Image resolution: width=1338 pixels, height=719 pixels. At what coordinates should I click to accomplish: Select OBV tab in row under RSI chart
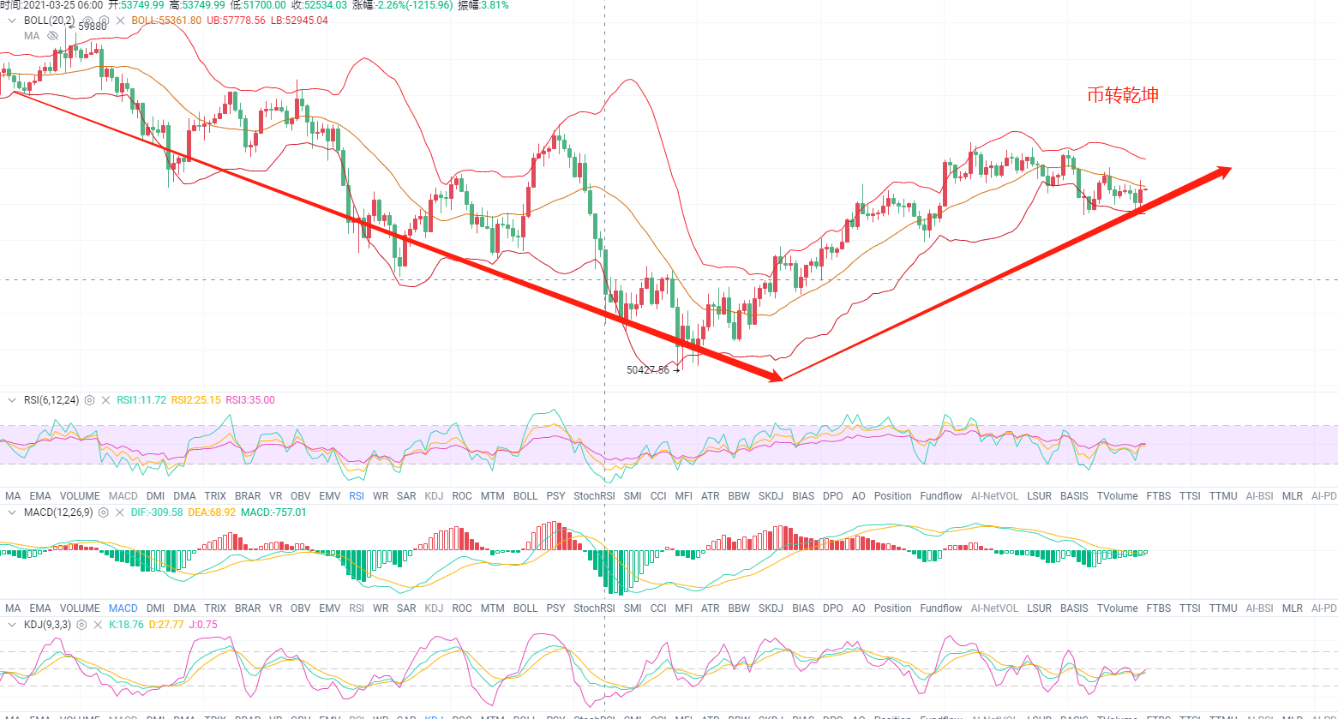click(301, 496)
